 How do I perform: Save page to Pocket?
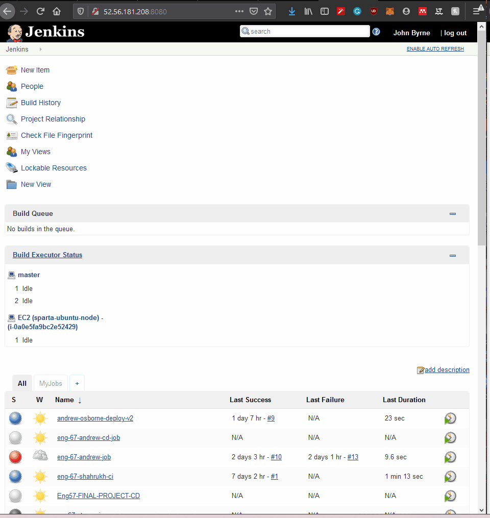254,12
